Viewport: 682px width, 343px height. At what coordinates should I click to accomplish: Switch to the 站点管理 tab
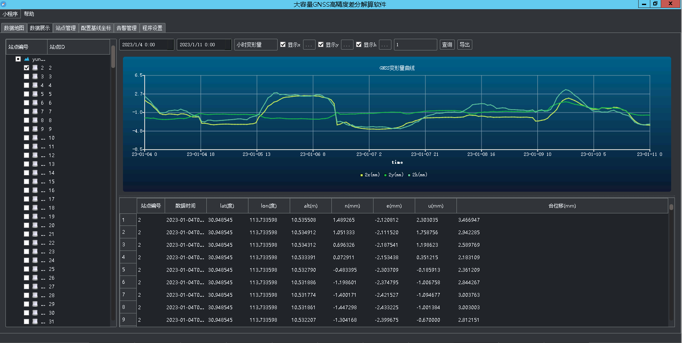[65, 28]
